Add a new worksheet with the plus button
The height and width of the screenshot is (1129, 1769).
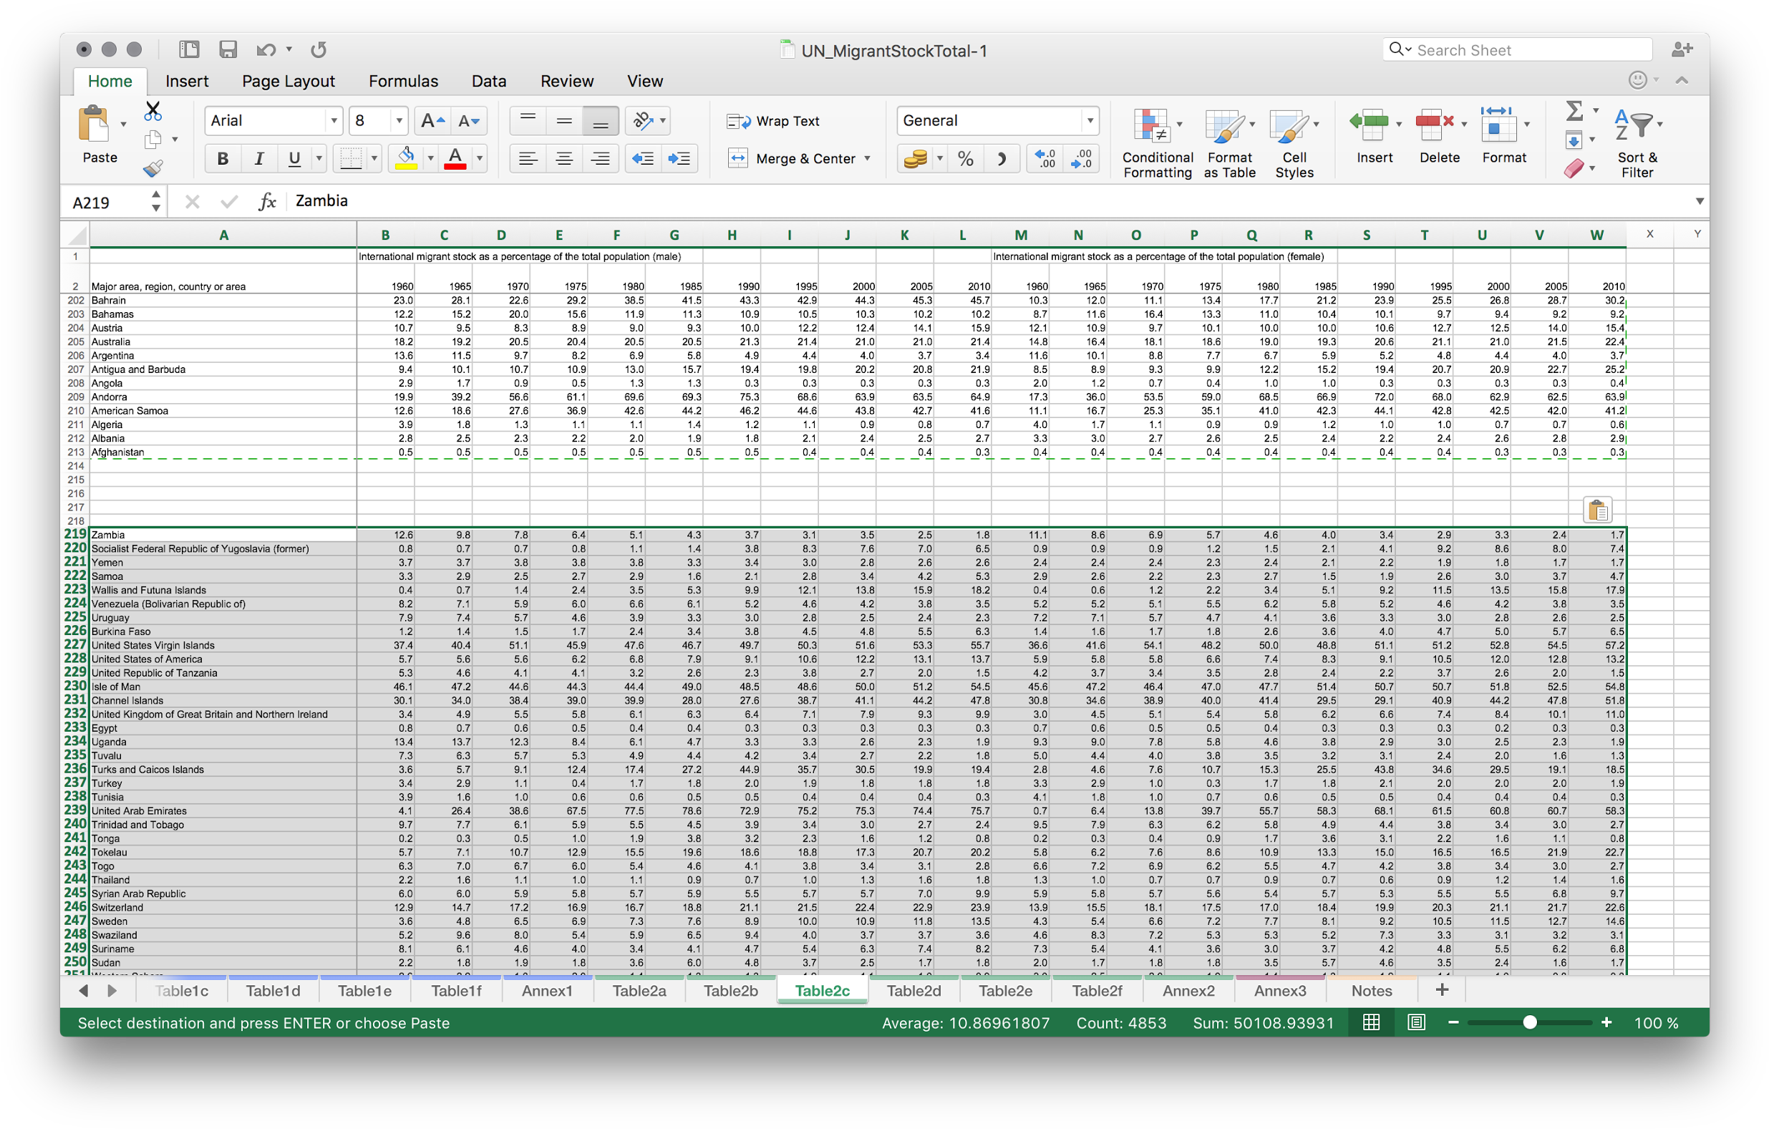1441,990
